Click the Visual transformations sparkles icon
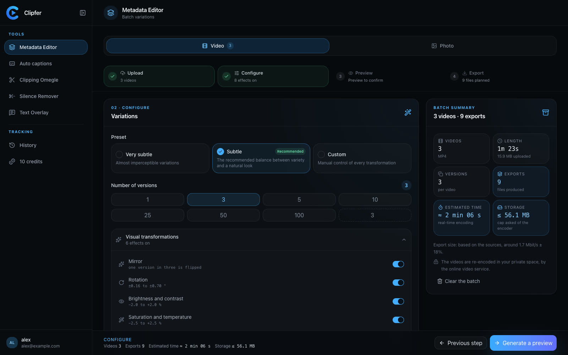The width and height of the screenshot is (568, 355). tap(119, 240)
